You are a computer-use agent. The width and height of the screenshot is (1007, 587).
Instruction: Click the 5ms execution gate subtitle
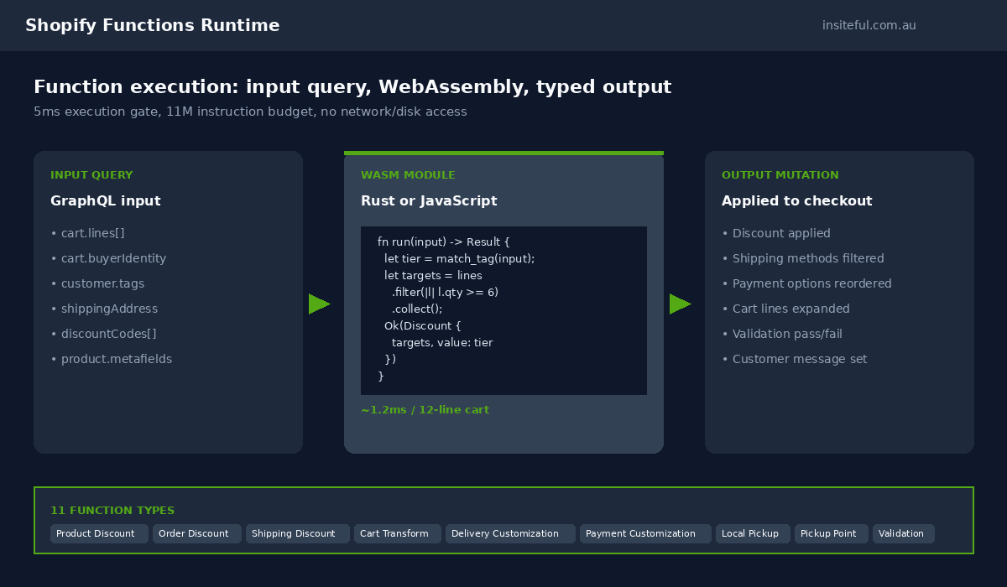[x=250, y=112]
